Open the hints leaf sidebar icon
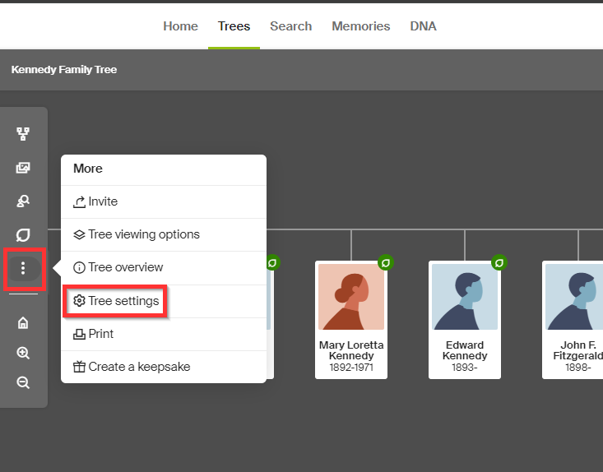 [23, 235]
